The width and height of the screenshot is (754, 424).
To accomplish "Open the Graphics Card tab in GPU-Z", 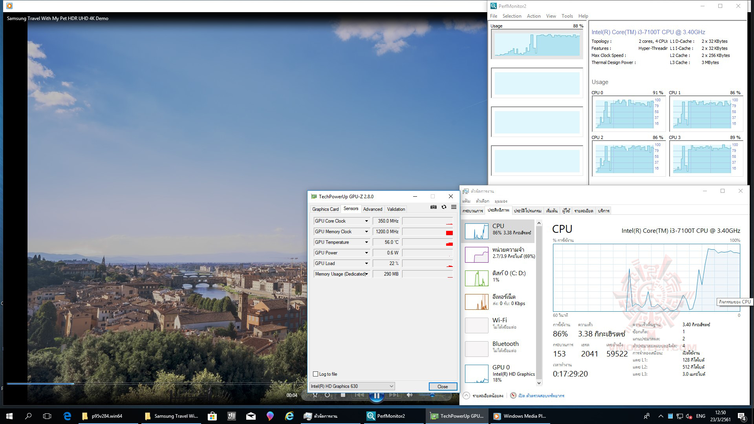I will tap(325, 209).
